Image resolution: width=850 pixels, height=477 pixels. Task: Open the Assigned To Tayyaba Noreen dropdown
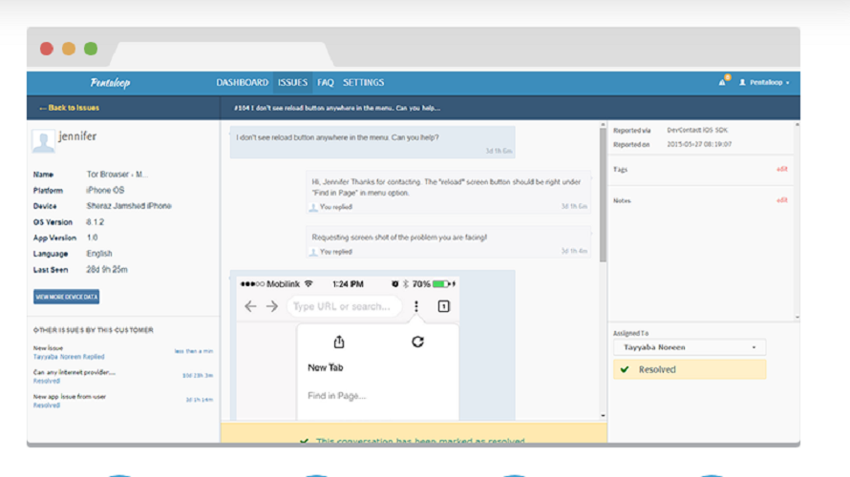(x=689, y=347)
